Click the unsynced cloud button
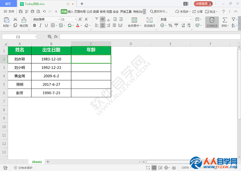241x171 pixels. [183, 11]
